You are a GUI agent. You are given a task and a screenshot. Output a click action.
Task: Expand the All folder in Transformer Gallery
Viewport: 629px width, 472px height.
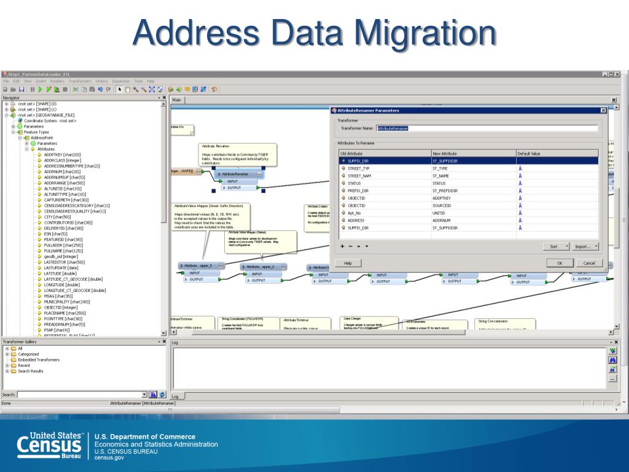(x=7, y=348)
